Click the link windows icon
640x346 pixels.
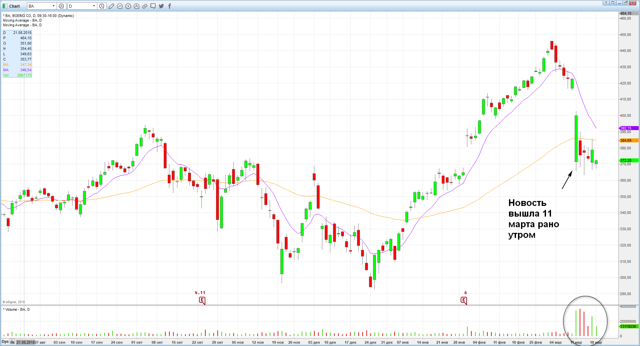click(145, 6)
